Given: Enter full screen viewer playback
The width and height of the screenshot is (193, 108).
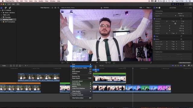Looking at the screenshot, I should (x=151, y=63).
